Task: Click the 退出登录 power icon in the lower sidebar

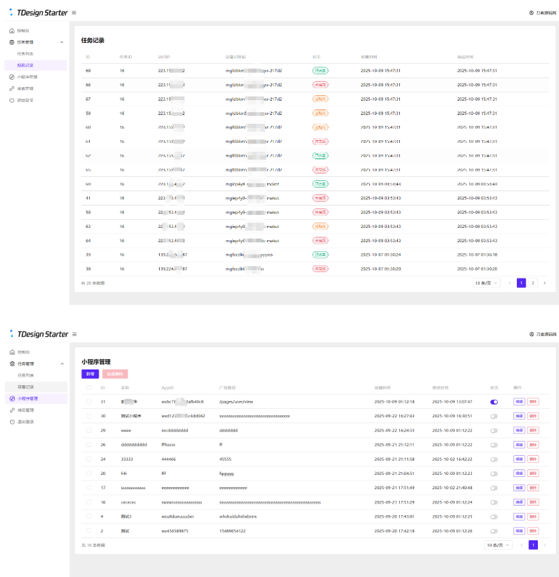Action: [12, 422]
